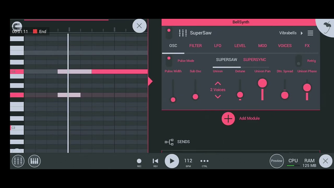This screenshot has width=334, height=188.
Task: Click the Preview button
Action: pos(277,161)
